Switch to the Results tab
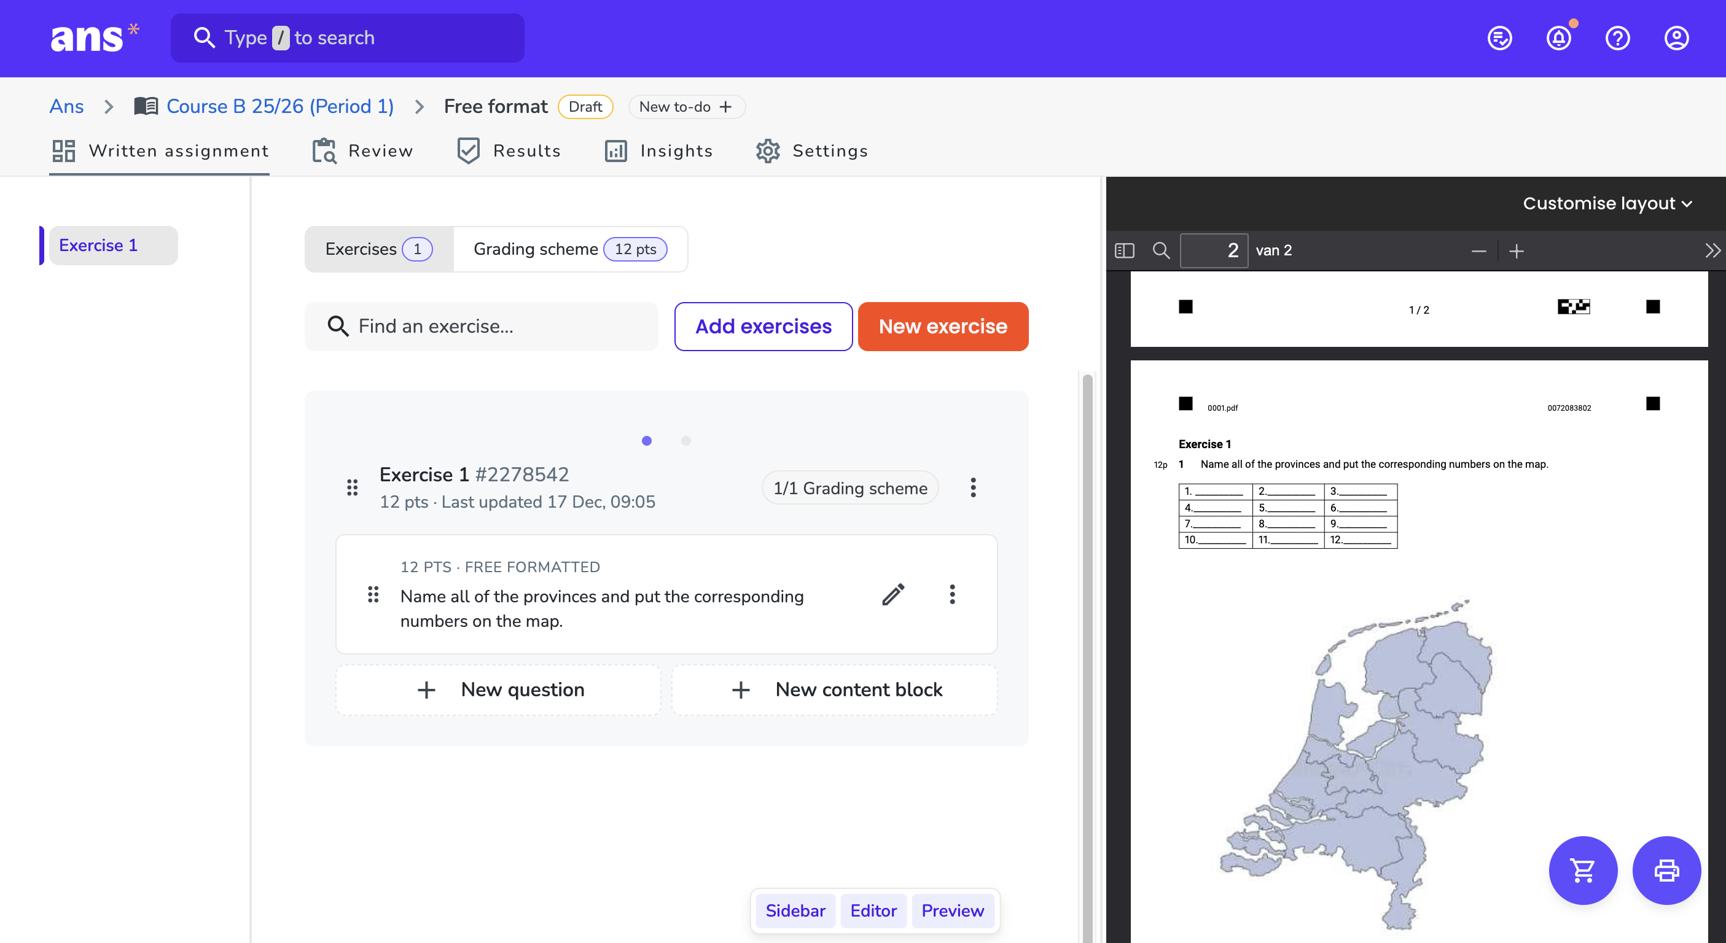The height and width of the screenshot is (943, 1726). click(x=509, y=150)
